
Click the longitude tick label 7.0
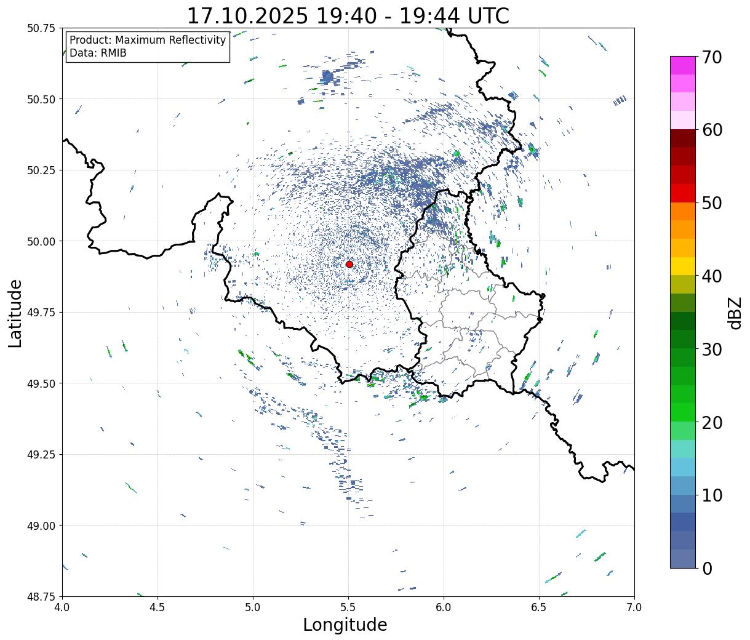coord(634,607)
